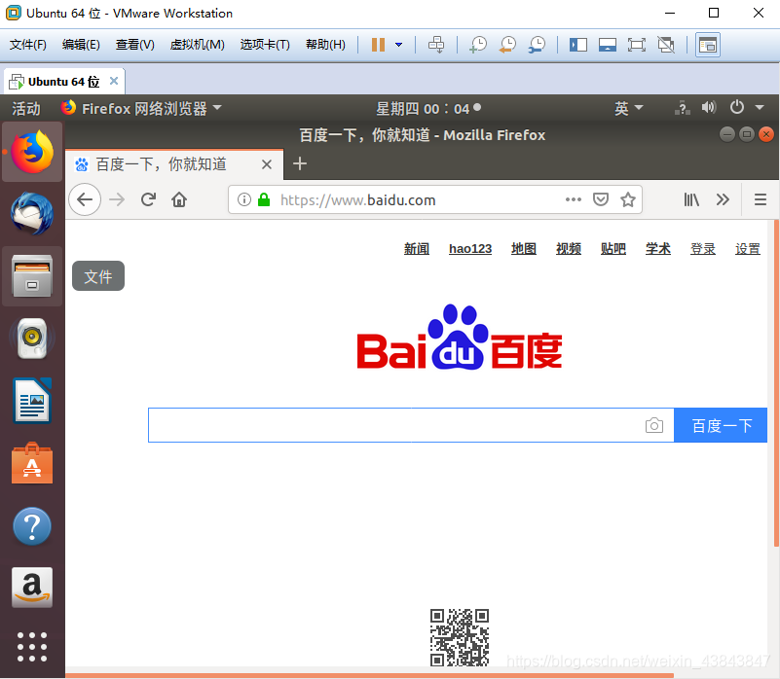The width and height of the screenshot is (780, 679).
Task: Go back with the Firefox back arrow
Action: tap(85, 199)
